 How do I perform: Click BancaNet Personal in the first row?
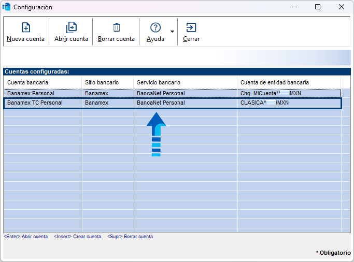(x=161, y=93)
